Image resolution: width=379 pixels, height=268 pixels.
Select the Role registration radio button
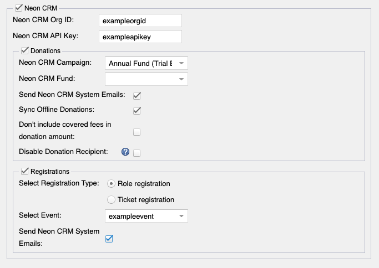[x=111, y=184]
